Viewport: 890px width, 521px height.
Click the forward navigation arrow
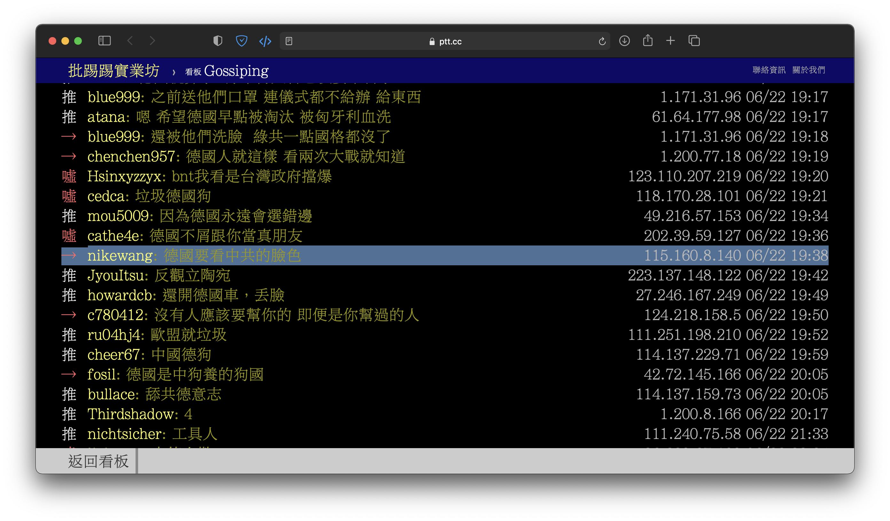(x=152, y=41)
